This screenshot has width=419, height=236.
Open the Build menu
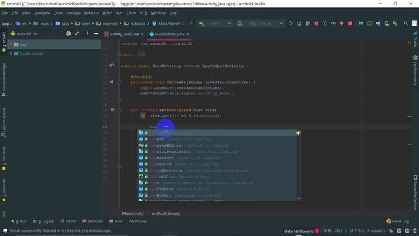(107, 13)
